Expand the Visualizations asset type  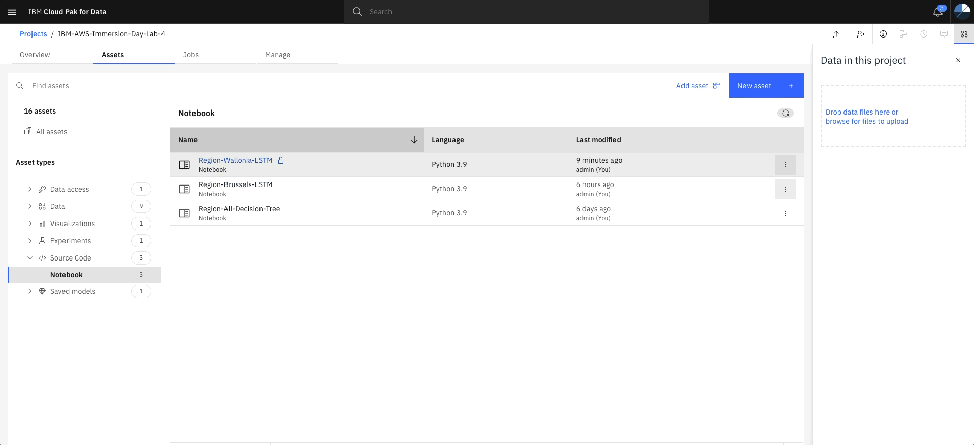click(x=30, y=224)
